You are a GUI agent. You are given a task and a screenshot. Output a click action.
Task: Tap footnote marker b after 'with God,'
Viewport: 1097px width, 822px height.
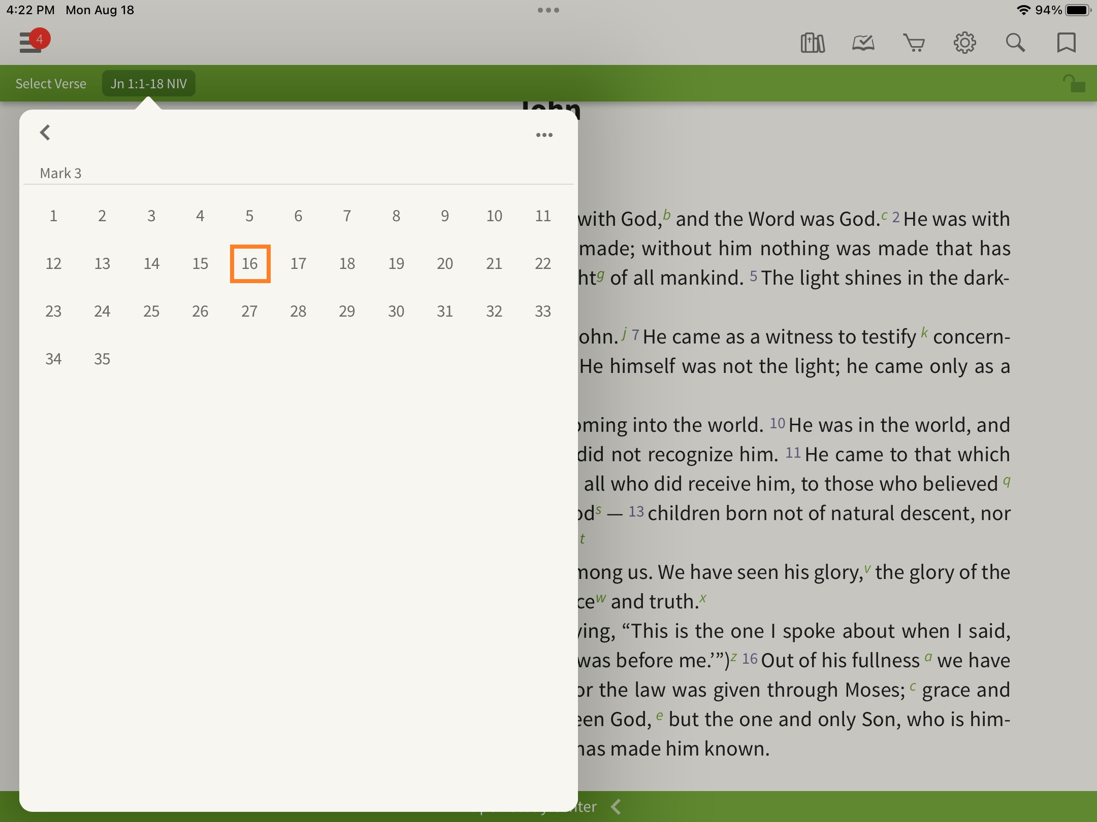[x=667, y=215]
